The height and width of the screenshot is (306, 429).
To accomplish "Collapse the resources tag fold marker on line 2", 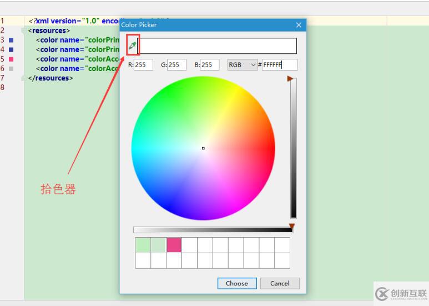I will [24, 31].
